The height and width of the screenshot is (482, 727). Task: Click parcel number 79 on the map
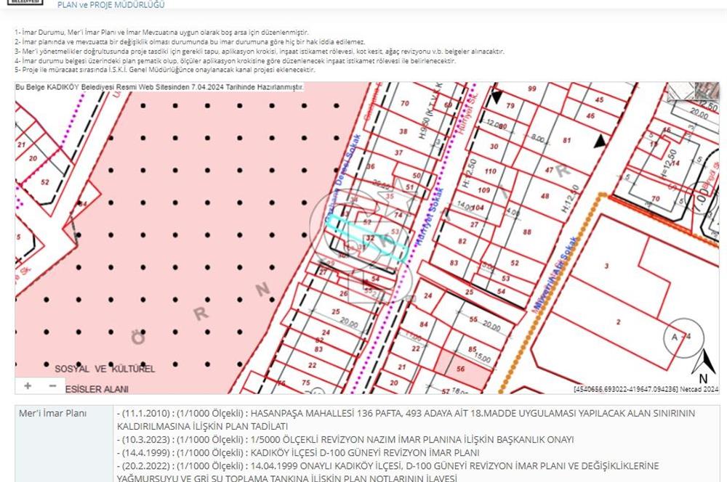510,105
